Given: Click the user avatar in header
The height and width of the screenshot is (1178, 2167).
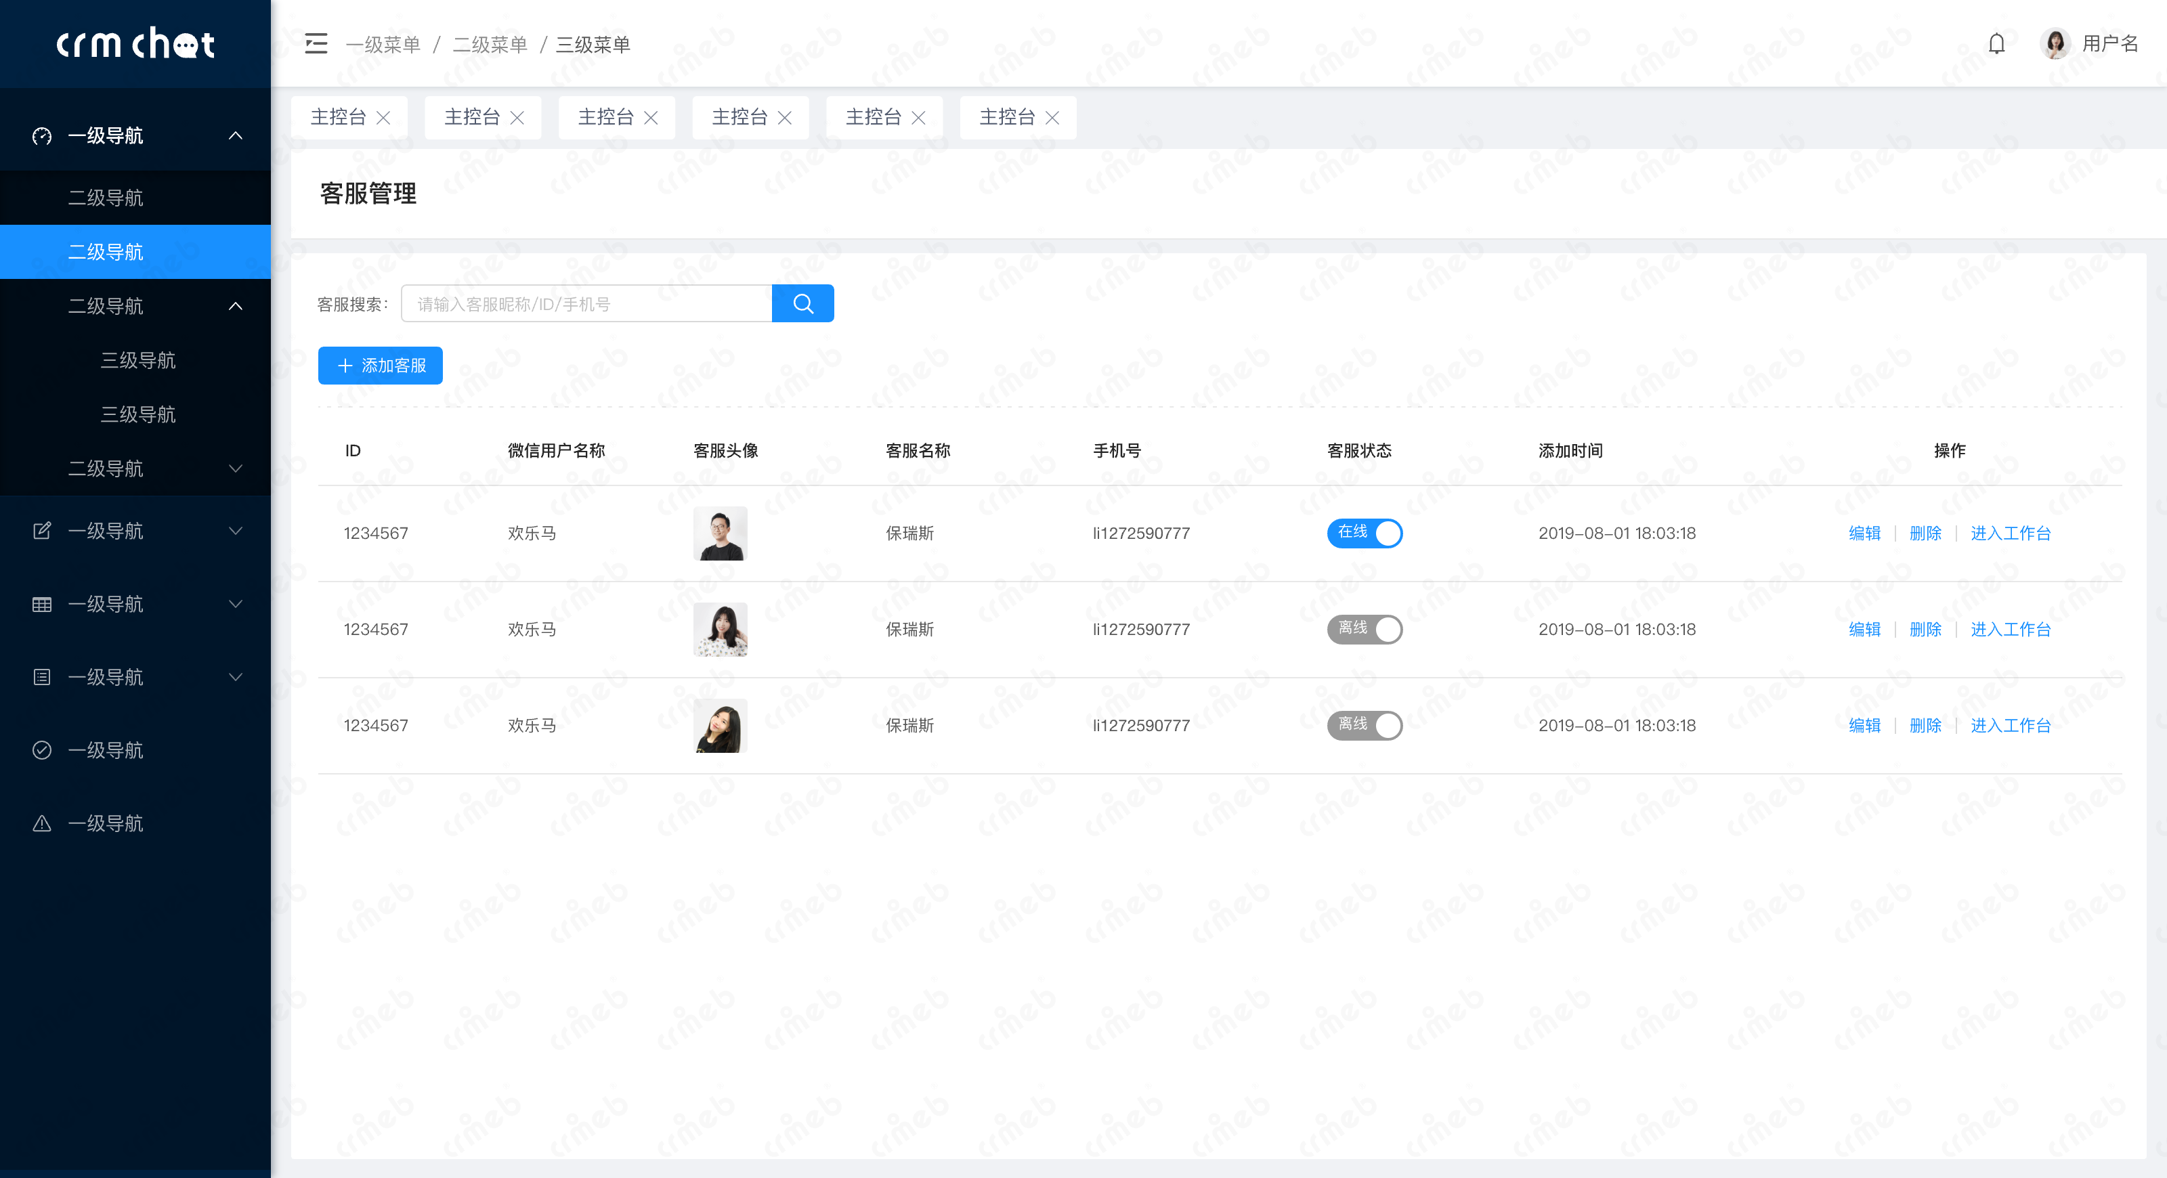Looking at the screenshot, I should coord(2055,44).
